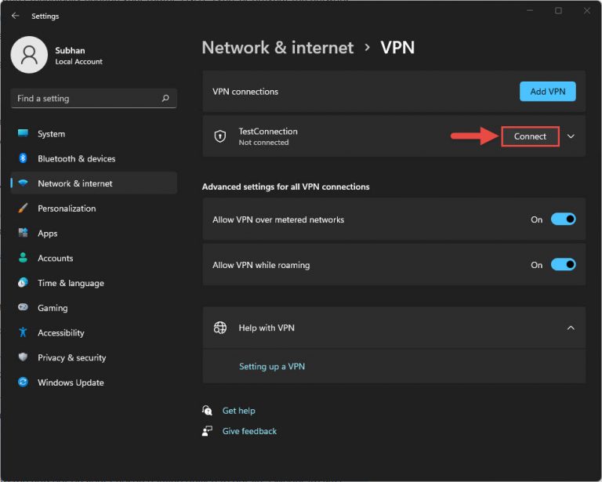Open the System settings page
This screenshot has width=602, height=482.
pyautogui.click(x=51, y=134)
